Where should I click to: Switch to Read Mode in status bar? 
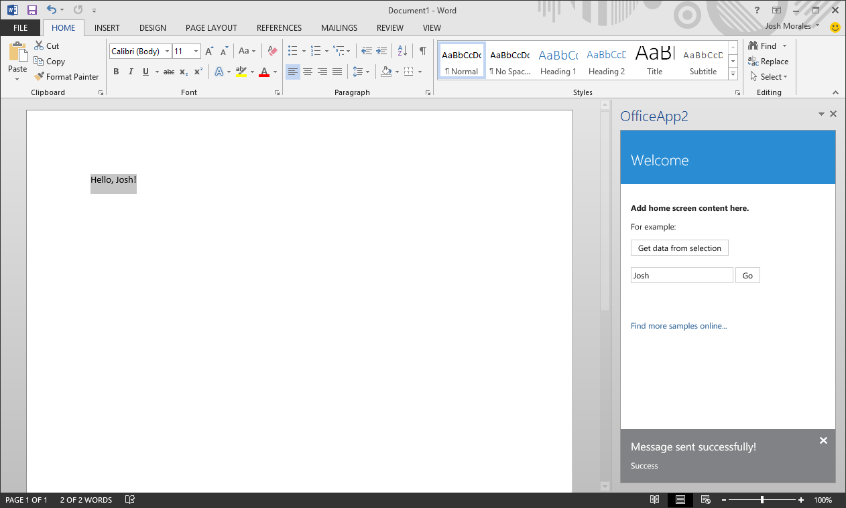point(654,499)
